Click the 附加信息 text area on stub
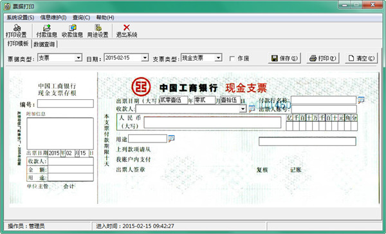The width and height of the screenshot is (386, 234). coord(60,133)
